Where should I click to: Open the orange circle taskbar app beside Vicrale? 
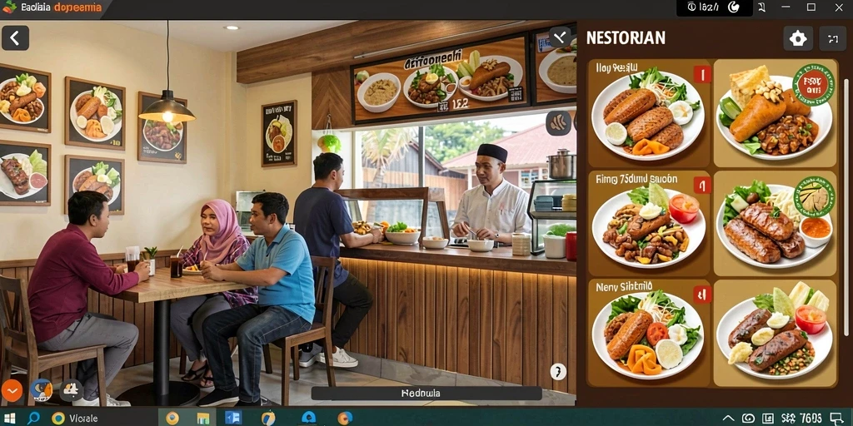[x=172, y=418]
